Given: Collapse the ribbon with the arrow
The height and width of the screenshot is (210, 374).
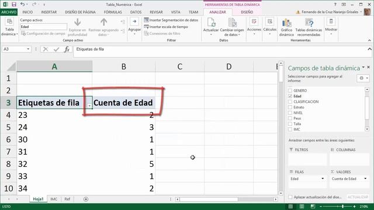Looking at the screenshot, I should coord(369,40).
